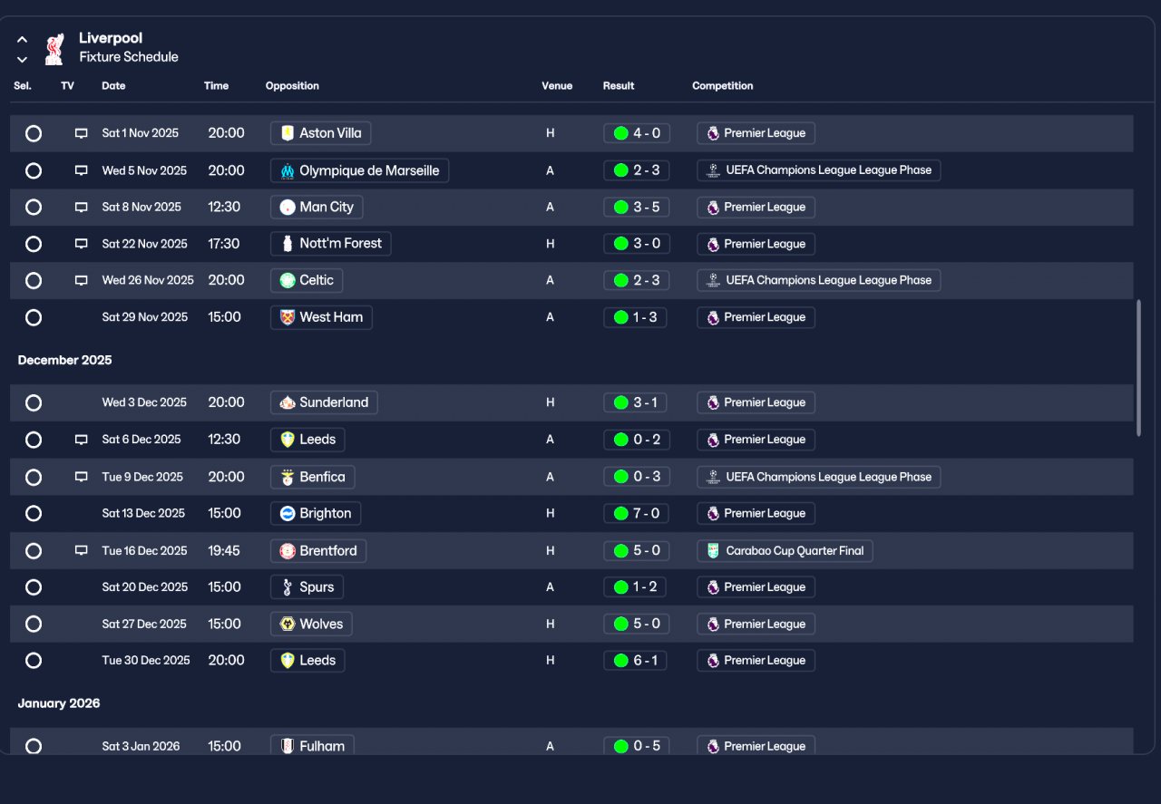This screenshot has height=804, width=1161.
Task: Click the down chevron beside Liverpool
Action: pos(22,59)
